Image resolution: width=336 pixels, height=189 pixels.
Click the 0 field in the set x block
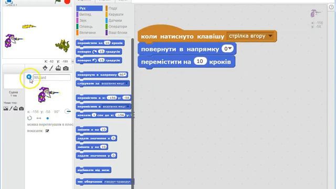(113, 138)
